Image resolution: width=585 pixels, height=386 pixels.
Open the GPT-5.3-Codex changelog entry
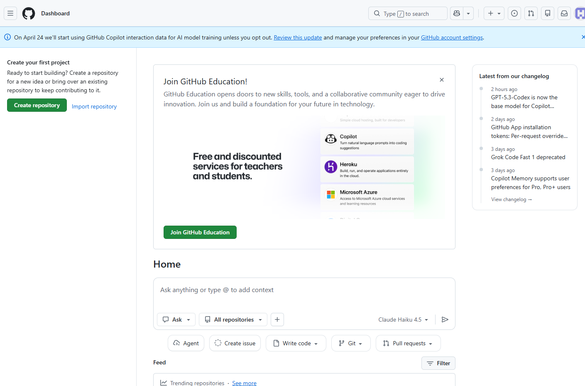tap(524, 102)
